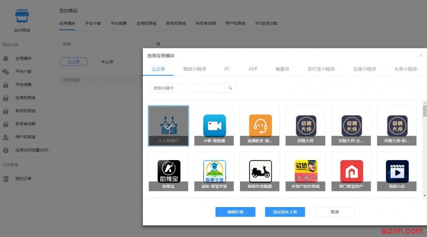The height and width of the screenshot is (237, 427).
Task: Open the 支付宝小程序 tab
Action: (321, 69)
